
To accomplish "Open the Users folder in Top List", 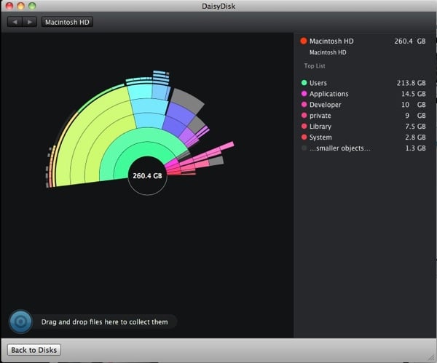I will point(363,83).
